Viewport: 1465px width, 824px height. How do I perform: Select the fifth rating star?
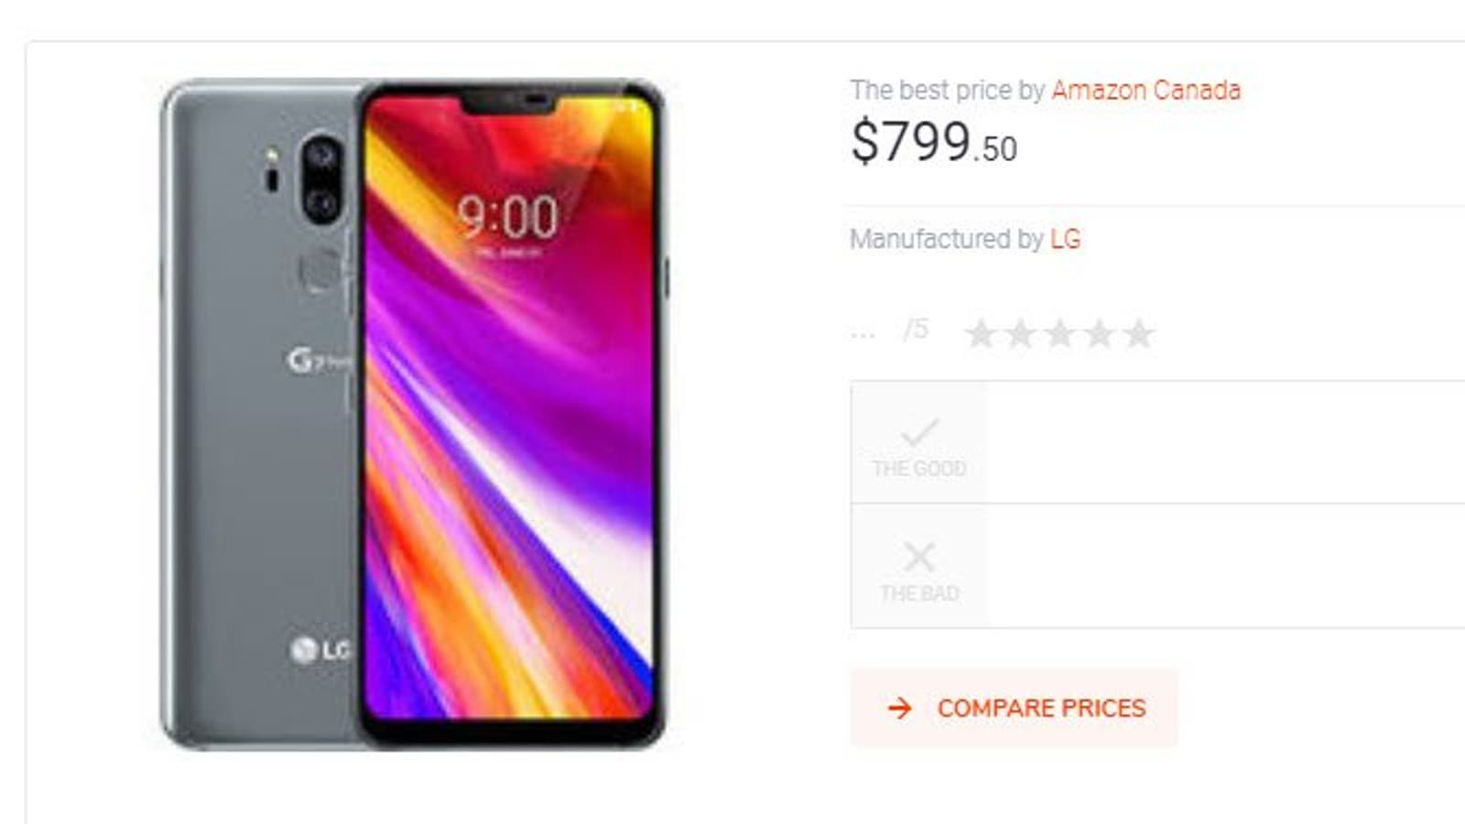pos(1138,333)
